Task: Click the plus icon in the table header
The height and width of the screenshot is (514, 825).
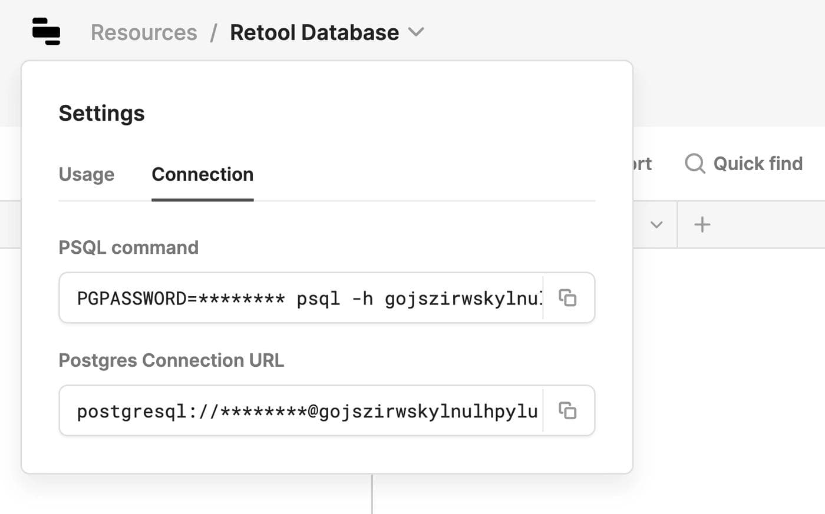Action: pyautogui.click(x=701, y=224)
